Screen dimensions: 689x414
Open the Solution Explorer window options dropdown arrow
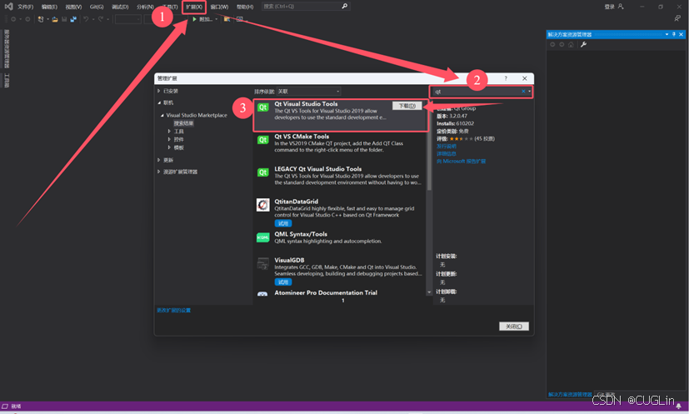(x=667, y=34)
